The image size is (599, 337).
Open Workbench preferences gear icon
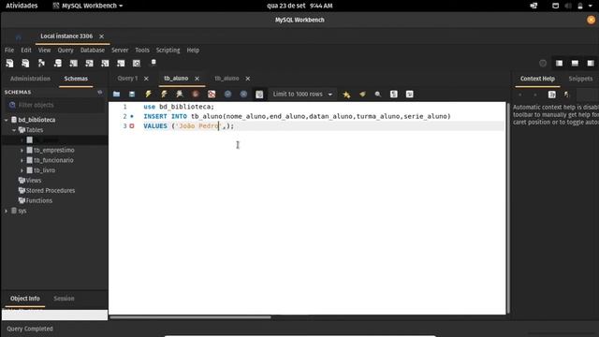click(x=543, y=64)
